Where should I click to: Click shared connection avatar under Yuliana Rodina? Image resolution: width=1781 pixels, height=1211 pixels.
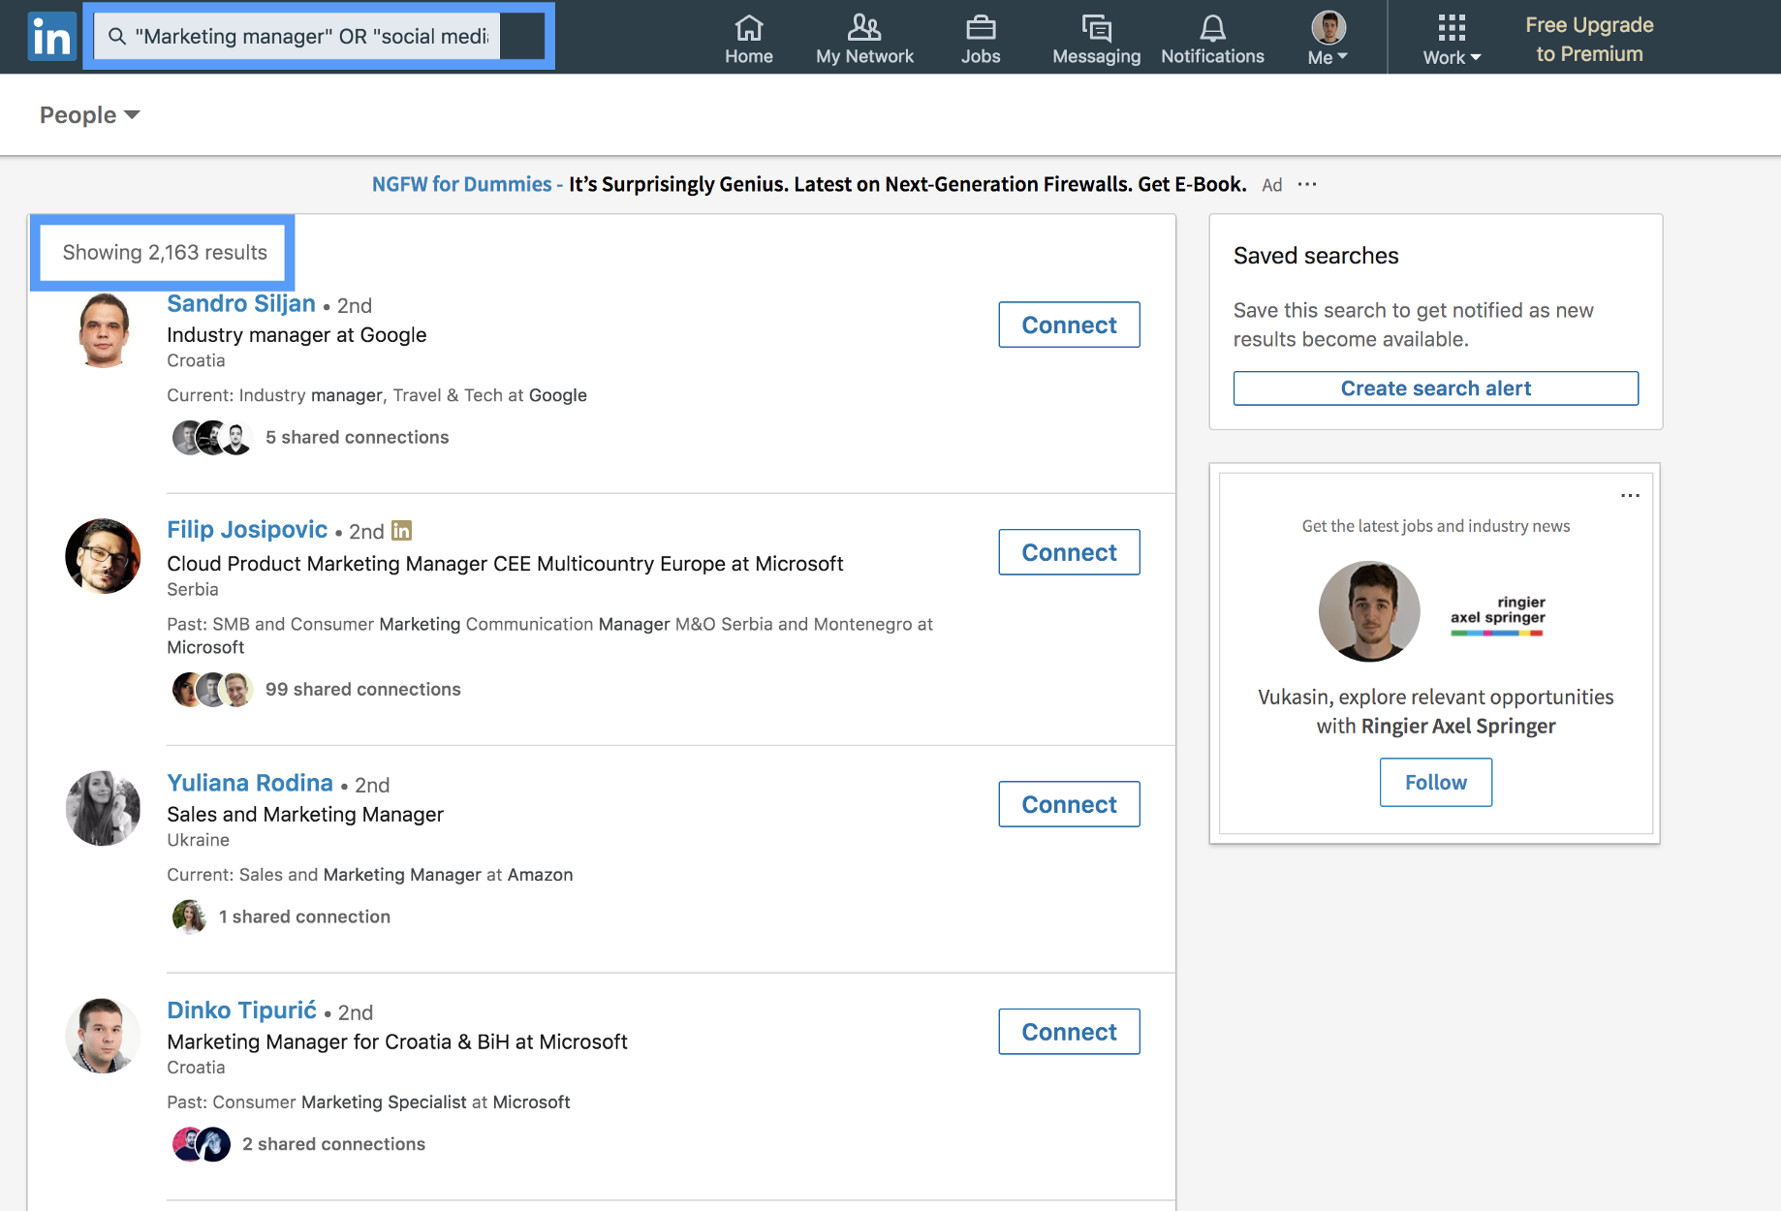189,916
